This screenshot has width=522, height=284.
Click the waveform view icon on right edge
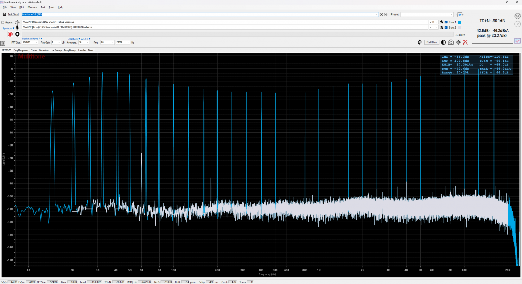point(517,41)
